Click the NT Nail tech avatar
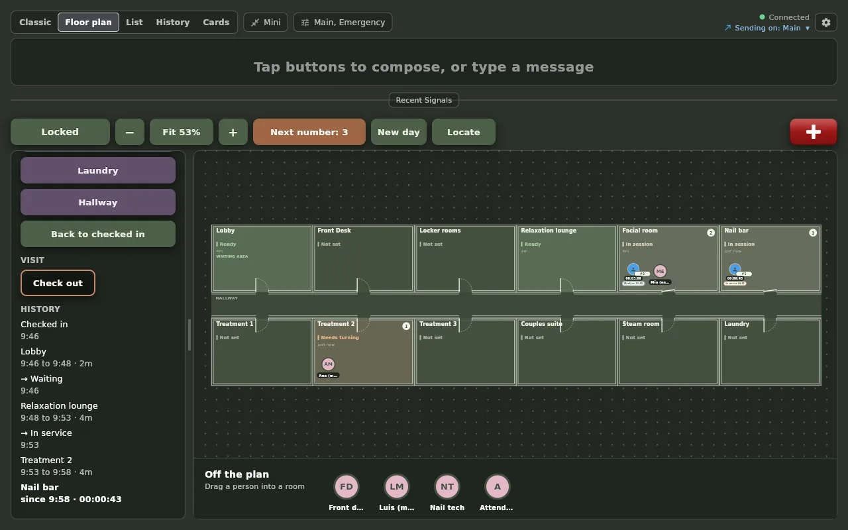848x530 pixels. [x=447, y=486]
